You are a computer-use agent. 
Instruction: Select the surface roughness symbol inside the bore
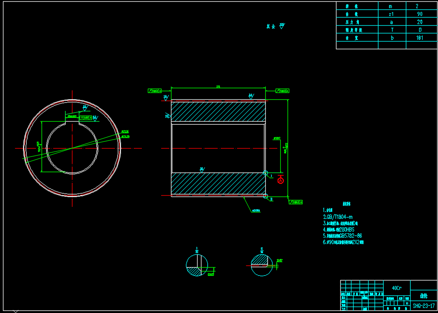[202, 170]
